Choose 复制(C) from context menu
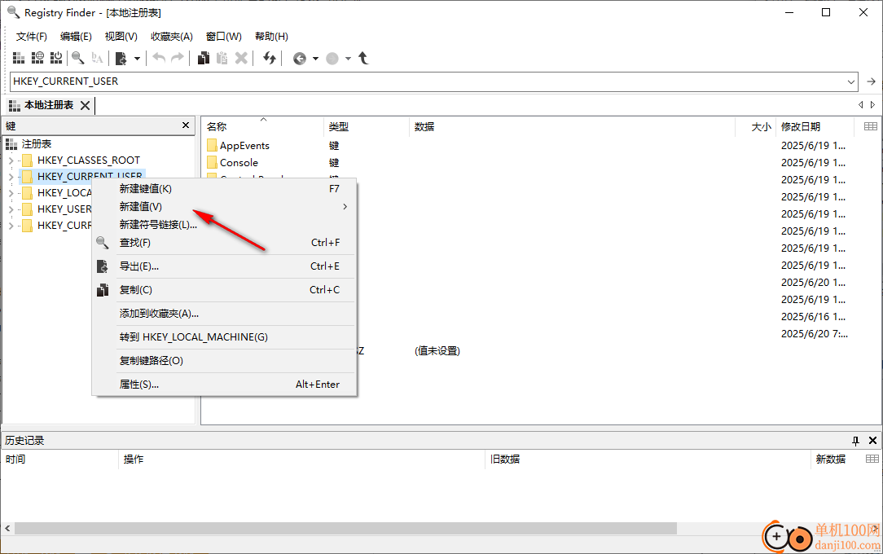The height and width of the screenshot is (554, 883). coord(225,290)
